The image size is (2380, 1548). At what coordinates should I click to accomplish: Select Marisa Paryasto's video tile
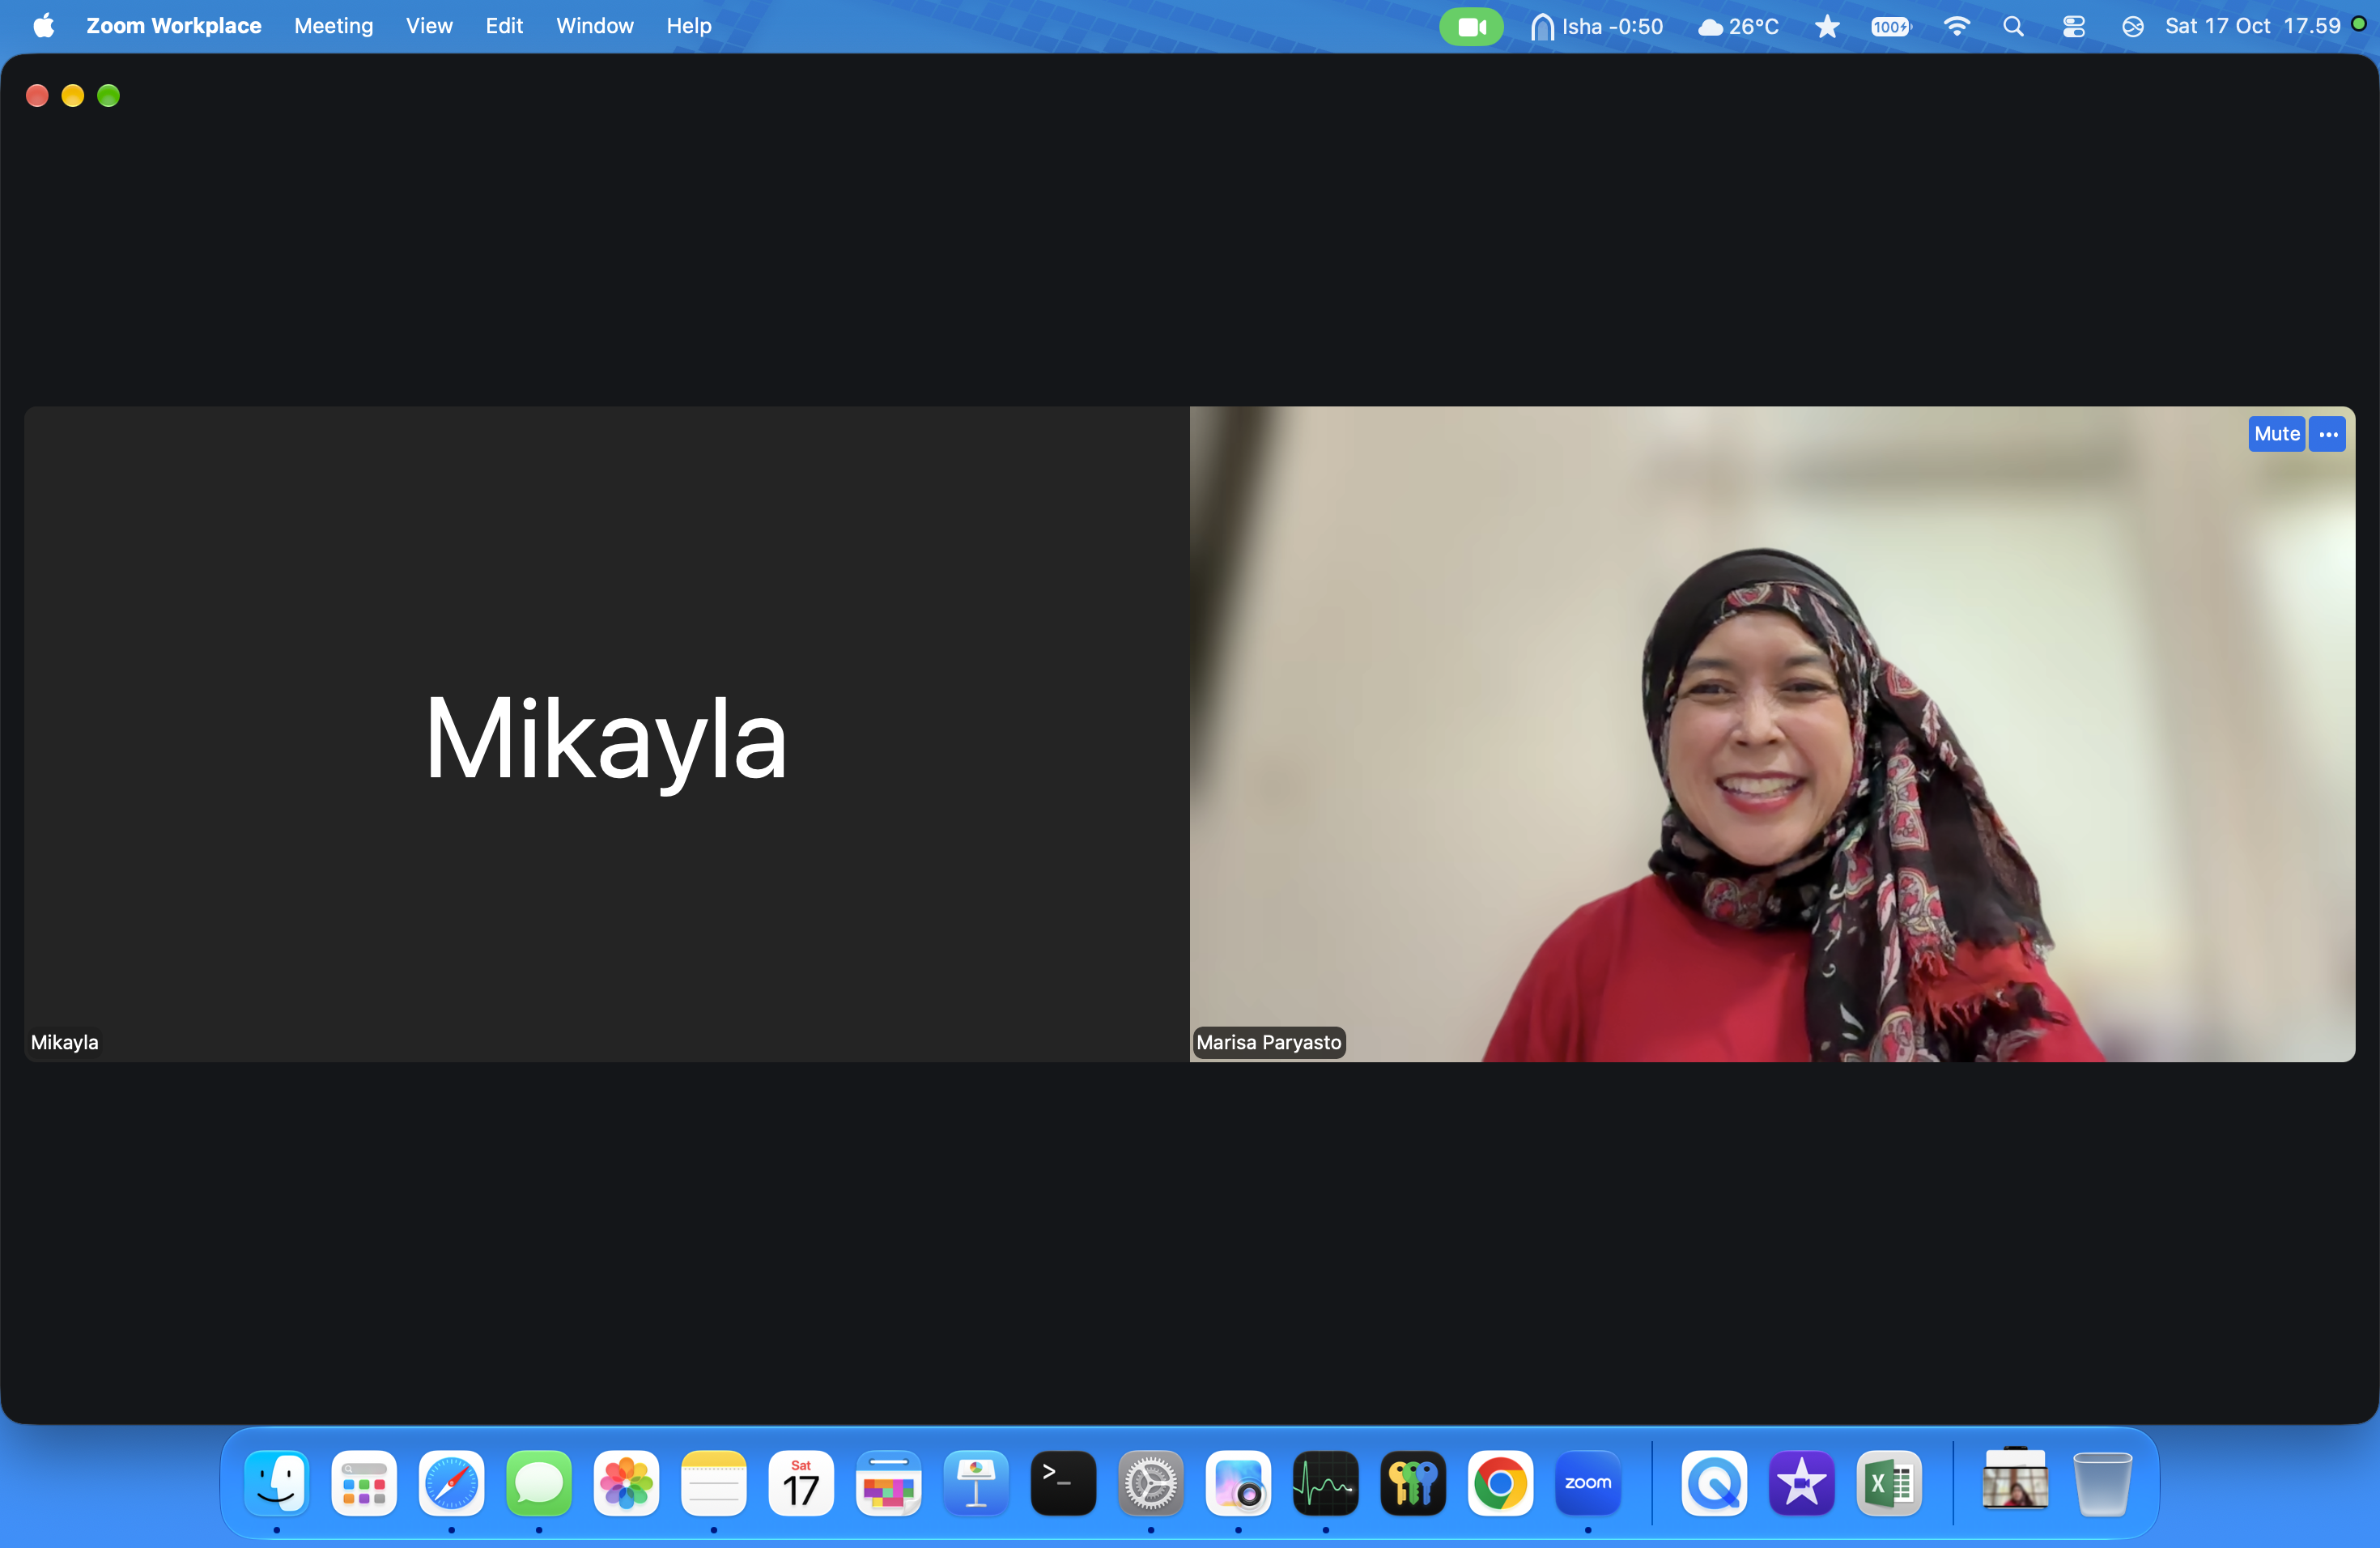click(x=1772, y=734)
